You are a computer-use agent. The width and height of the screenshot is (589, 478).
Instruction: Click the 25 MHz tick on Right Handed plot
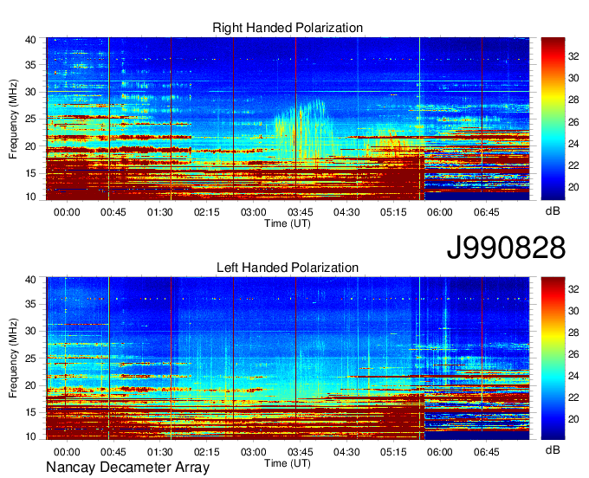[30, 119]
